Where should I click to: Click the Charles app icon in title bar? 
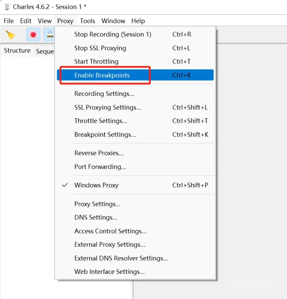coord(7,7)
